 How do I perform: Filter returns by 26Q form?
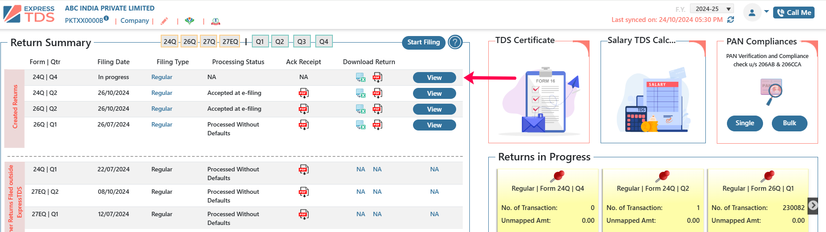coord(189,41)
